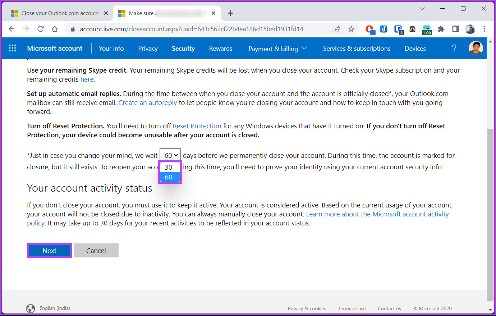Choose 60 days in the dropdown list

170,177
